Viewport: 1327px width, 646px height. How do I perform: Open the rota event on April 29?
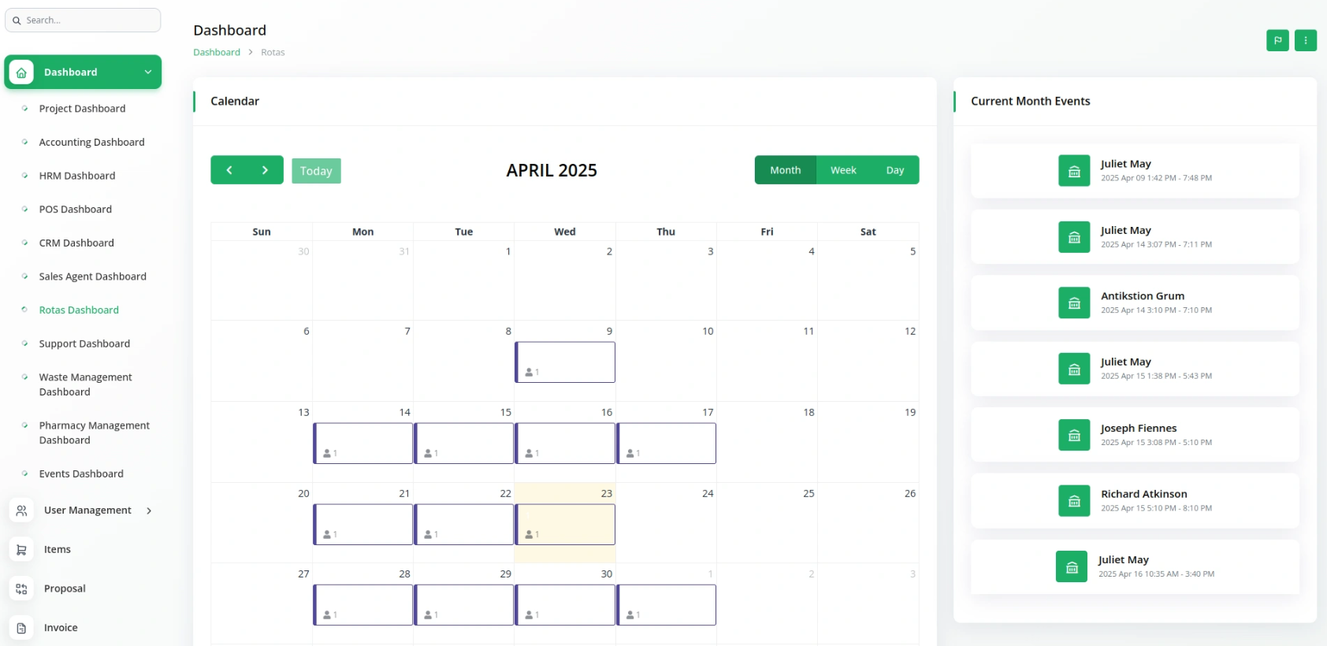464,605
